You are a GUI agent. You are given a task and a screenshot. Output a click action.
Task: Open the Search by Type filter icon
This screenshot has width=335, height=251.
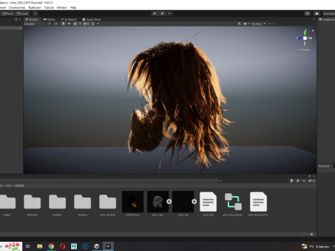point(292,181)
